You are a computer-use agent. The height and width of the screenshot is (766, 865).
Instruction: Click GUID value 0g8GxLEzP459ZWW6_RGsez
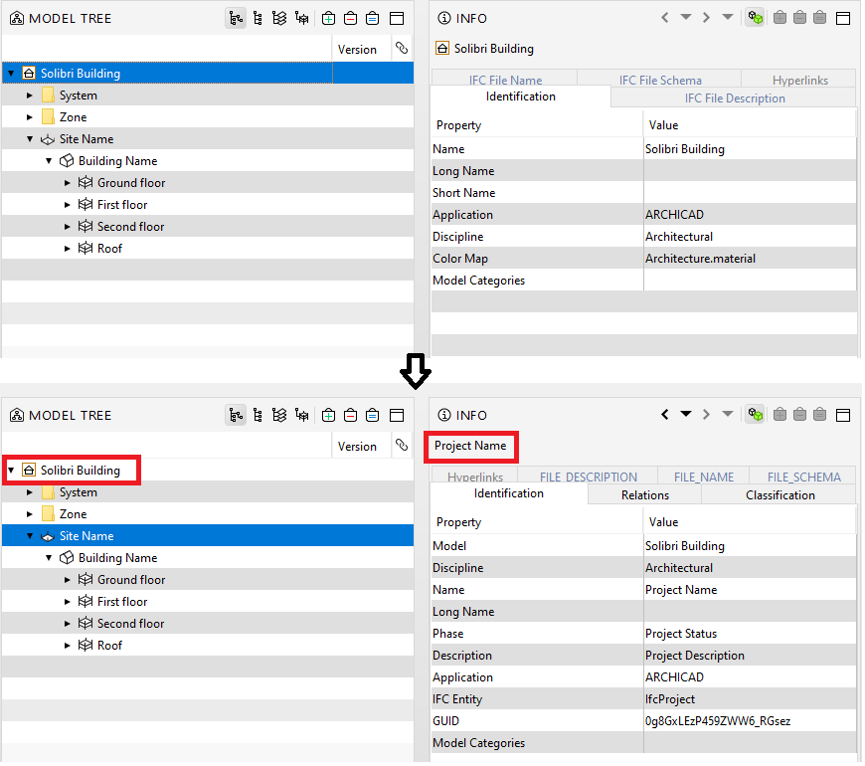(717, 721)
